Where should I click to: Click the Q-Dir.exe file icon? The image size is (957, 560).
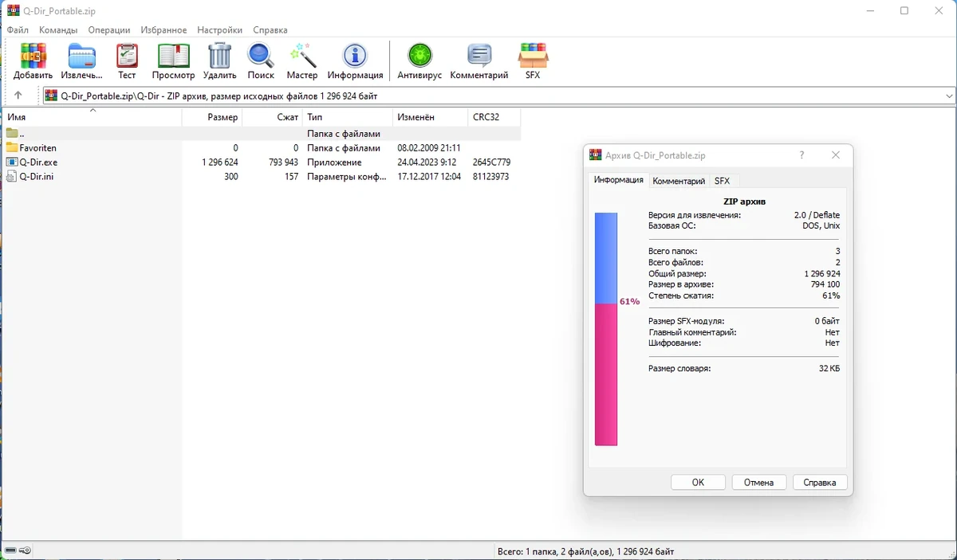click(12, 163)
